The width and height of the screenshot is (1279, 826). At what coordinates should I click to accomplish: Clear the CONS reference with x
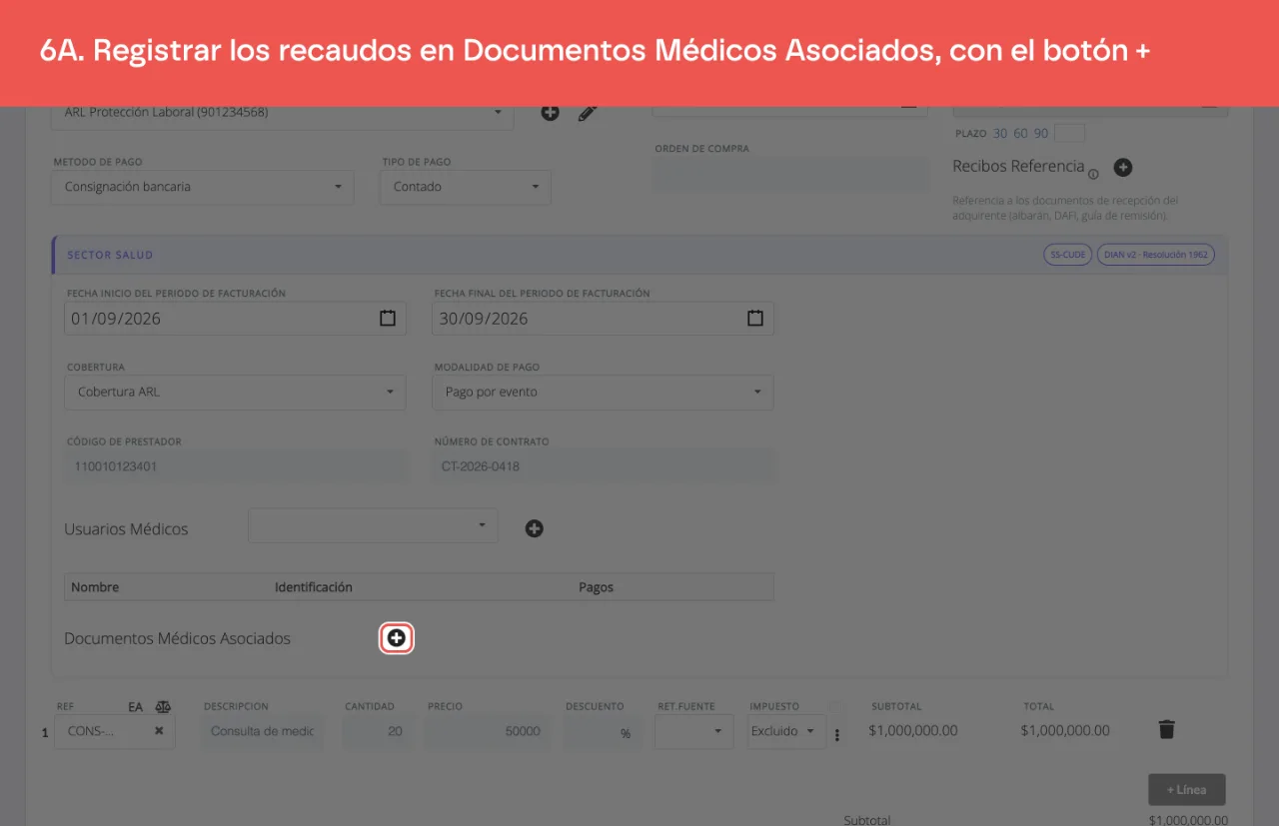pos(159,731)
